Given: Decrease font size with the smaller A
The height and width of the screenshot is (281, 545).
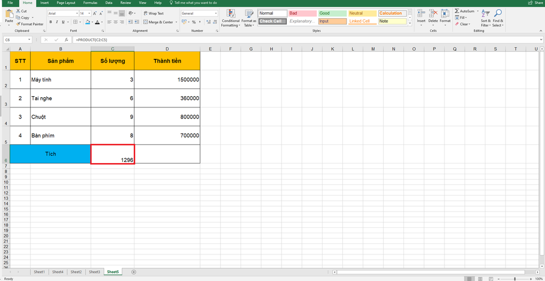Looking at the screenshot, I should (101, 13).
